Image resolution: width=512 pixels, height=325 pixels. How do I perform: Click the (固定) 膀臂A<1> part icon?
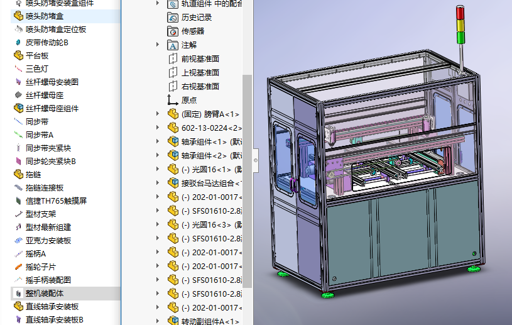(172, 114)
